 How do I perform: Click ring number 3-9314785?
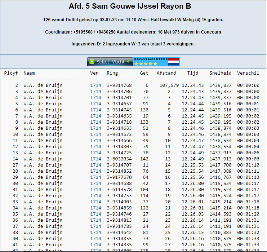click(x=119, y=226)
